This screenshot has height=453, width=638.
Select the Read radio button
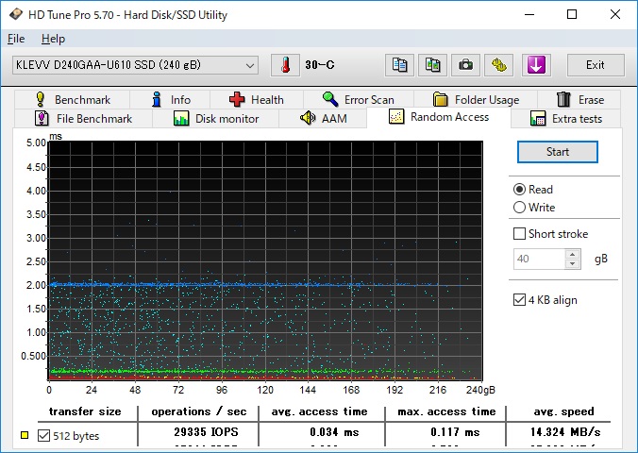click(x=519, y=190)
